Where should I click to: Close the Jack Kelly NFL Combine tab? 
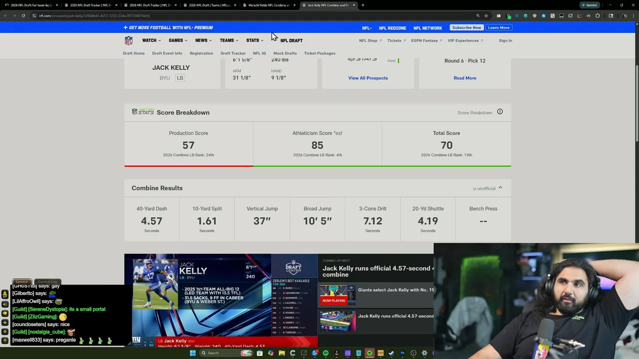[x=353, y=5]
